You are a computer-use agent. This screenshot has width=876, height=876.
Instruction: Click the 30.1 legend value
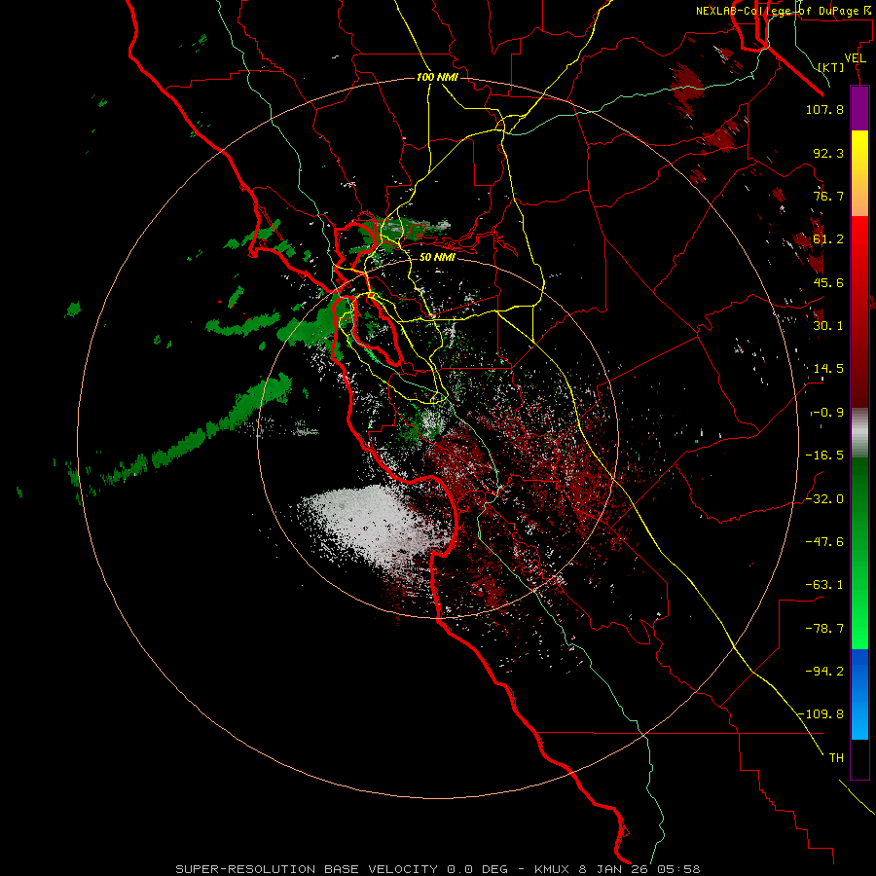[x=828, y=326]
